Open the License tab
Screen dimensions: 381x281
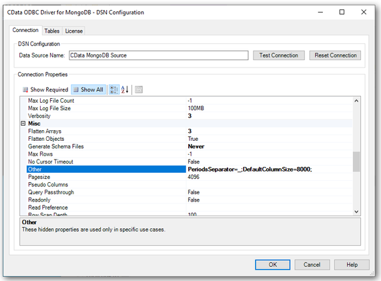pos(74,31)
